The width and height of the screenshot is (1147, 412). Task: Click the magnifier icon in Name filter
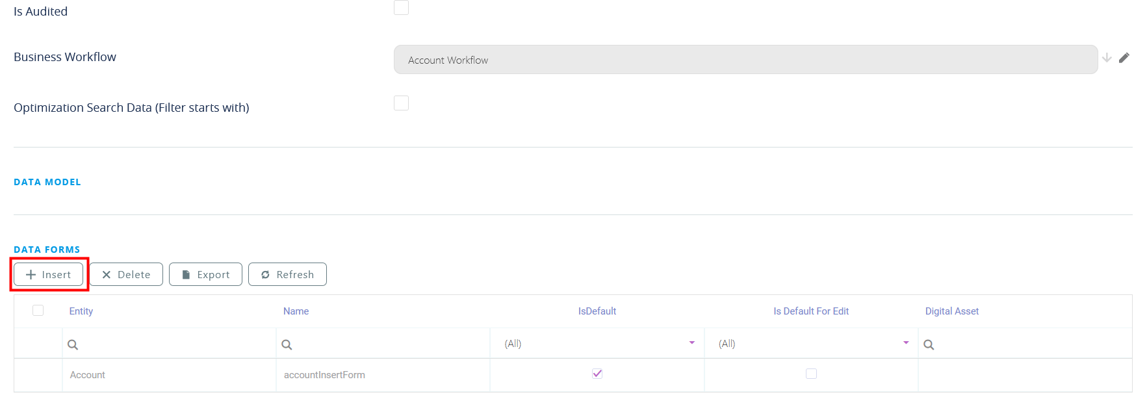coord(287,344)
